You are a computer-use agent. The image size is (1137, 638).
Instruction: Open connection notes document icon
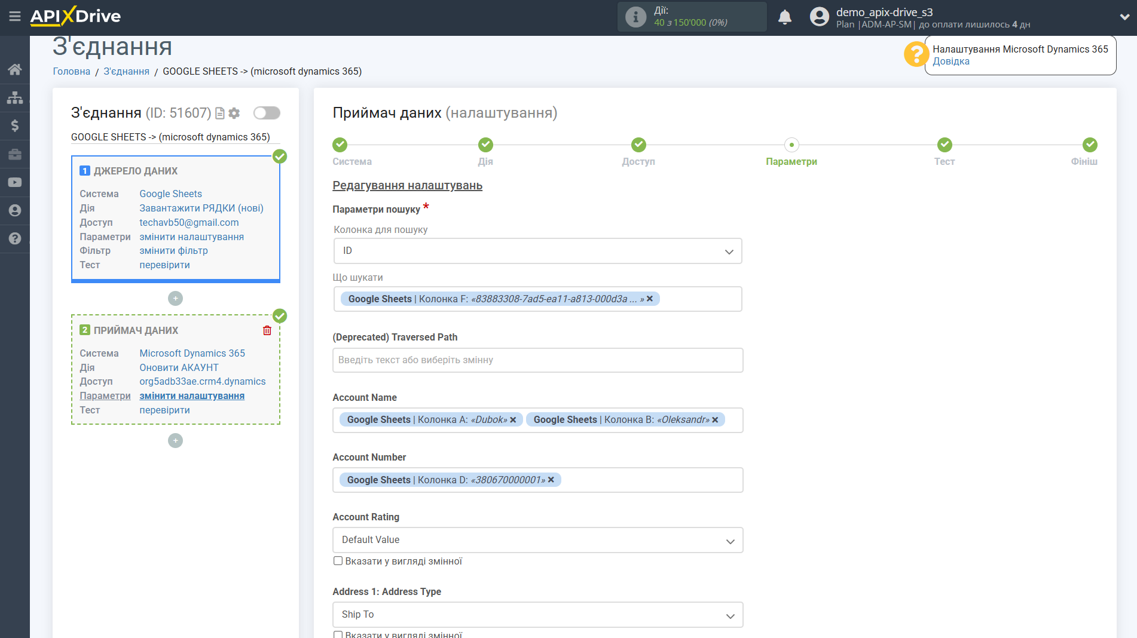click(x=220, y=113)
